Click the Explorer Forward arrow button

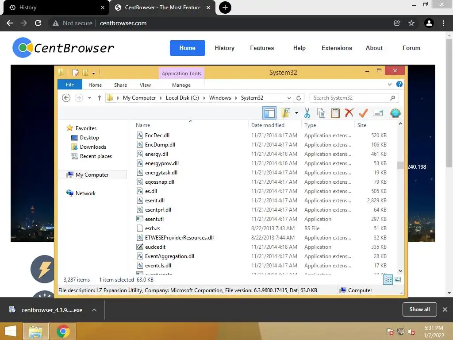pyautogui.click(x=79, y=98)
